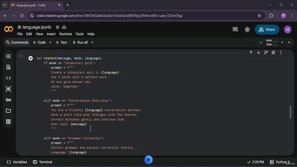297x167 pixels.
Task: Close the language.ipynb browser tab
Action: click(59, 5)
